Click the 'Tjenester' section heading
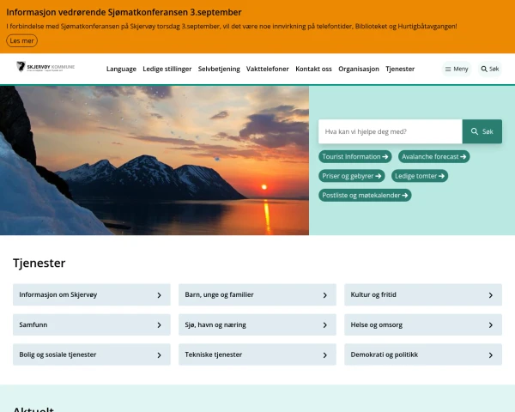 [39, 264]
